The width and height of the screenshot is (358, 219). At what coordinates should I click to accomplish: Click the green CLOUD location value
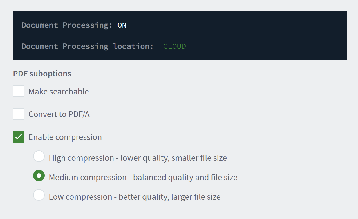coord(175,46)
